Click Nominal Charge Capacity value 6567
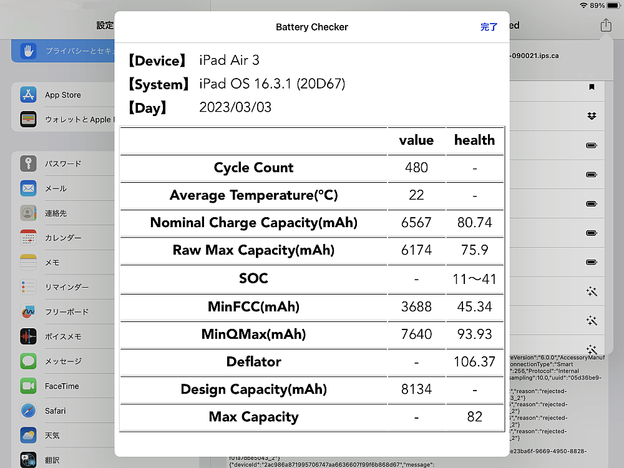 [x=416, y=223]
